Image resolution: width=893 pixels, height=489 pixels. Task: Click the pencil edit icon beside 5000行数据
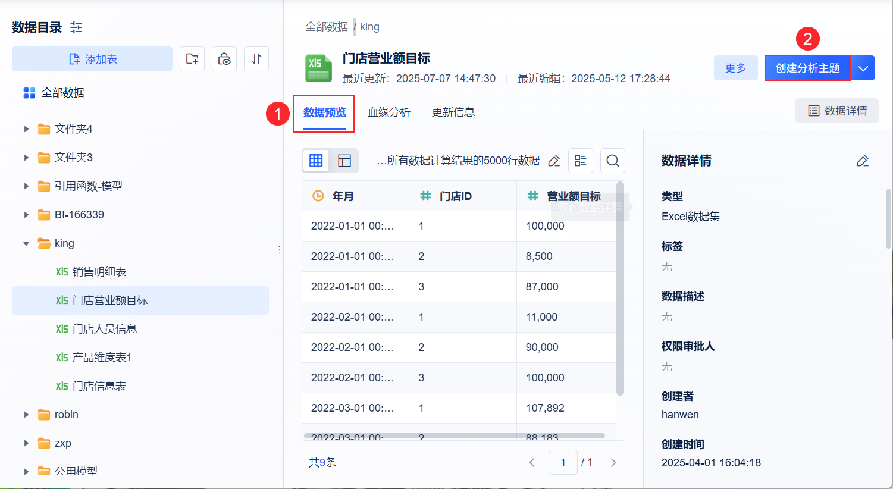pos(554,161)
